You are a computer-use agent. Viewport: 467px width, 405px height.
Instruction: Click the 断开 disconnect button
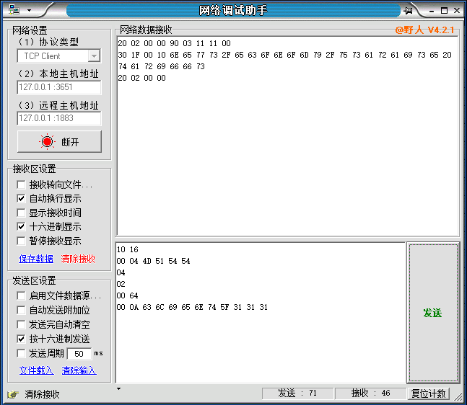pyautogui.click(x=59, y=142)
